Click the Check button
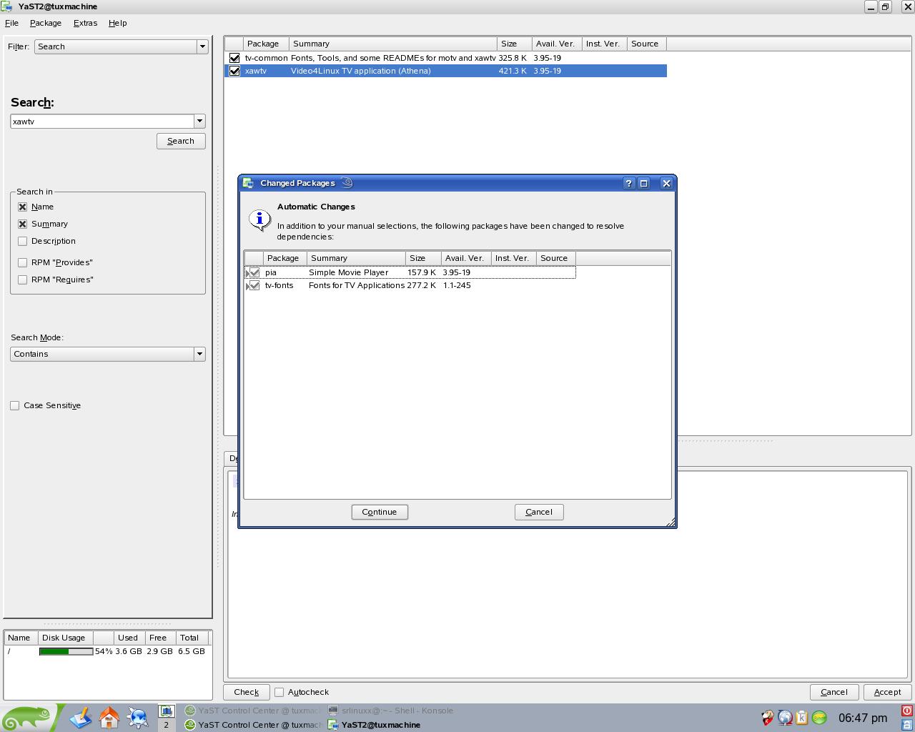 247,692
